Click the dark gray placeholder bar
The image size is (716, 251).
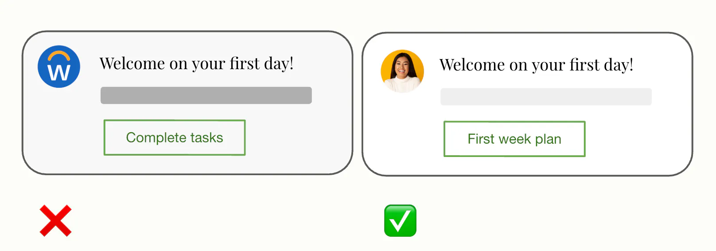coord(206,95)
